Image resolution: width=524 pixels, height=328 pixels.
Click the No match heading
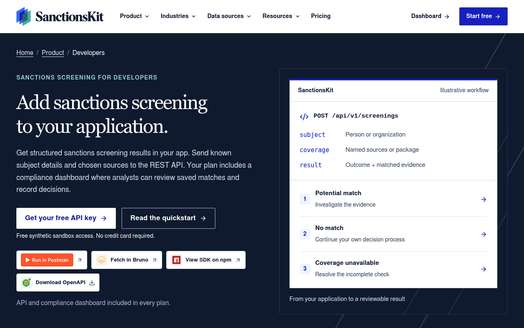tap(329, 228)
